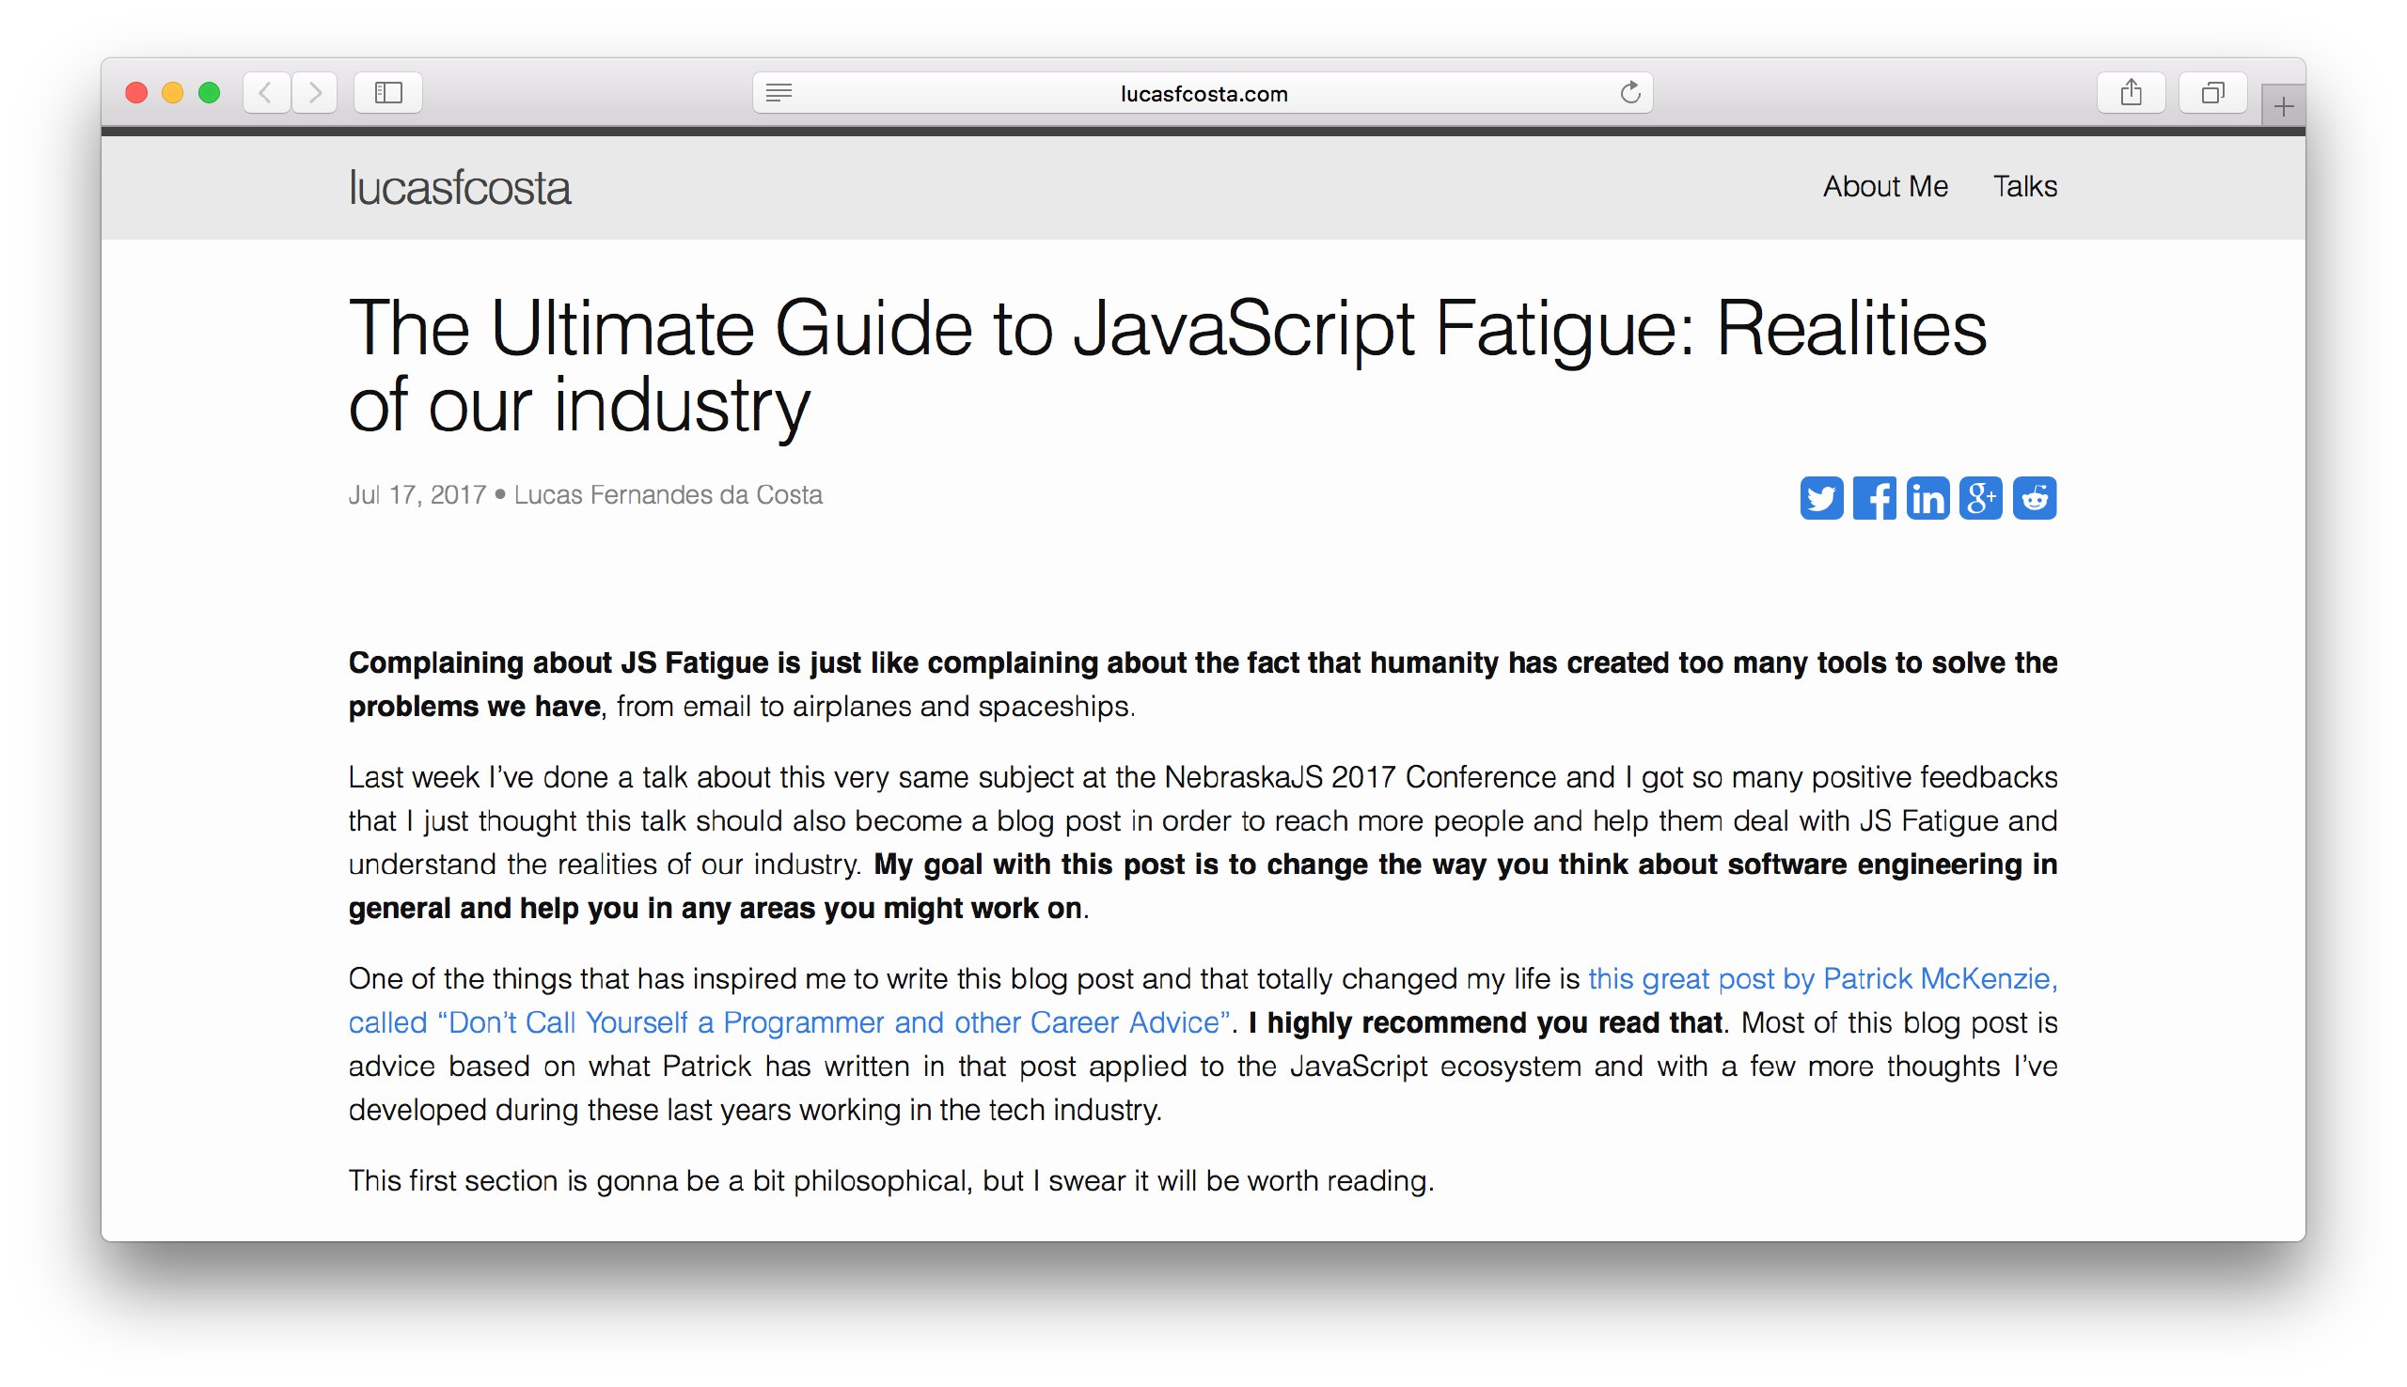The width and height of the screenshot is (2407, 1387).
Task: Click the bold "I highly recommend you read that"
Action: [1486, 1022]
